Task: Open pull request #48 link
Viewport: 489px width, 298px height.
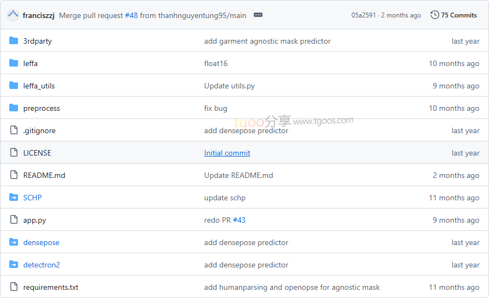Action: 131,15
